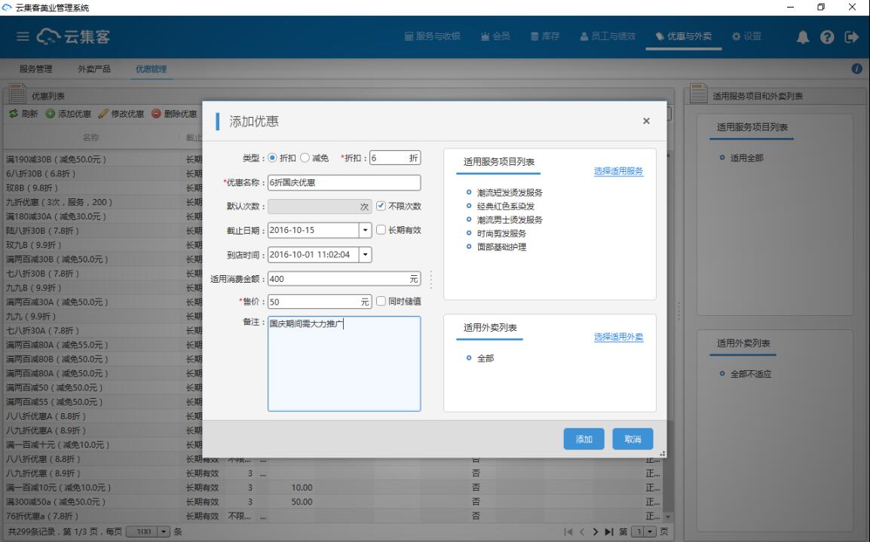Open the help question mark icon
The height and width of the screenshot is (542, 870).
point(827,37)
